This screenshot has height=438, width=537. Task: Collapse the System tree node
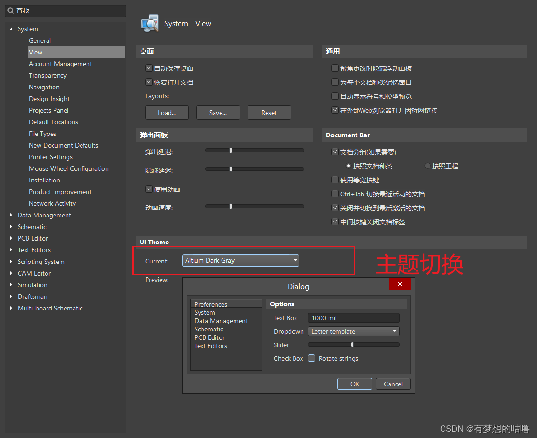(11, 29)
